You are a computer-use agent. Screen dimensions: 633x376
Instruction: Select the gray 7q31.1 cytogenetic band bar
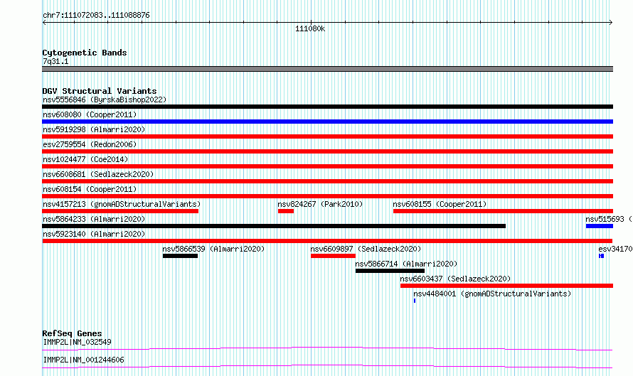[327, 69]
